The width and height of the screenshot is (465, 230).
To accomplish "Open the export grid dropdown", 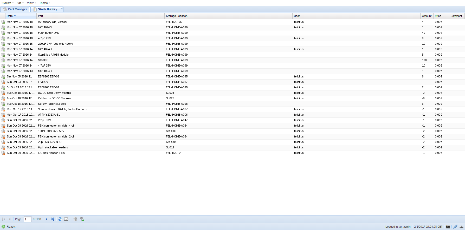I will 67,219.
